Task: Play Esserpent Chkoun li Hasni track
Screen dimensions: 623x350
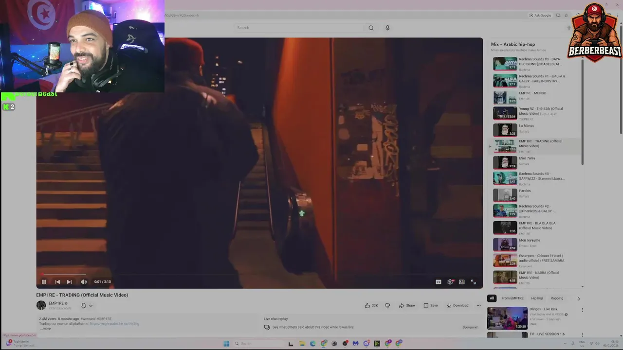Action: click(x=535, y=260)
